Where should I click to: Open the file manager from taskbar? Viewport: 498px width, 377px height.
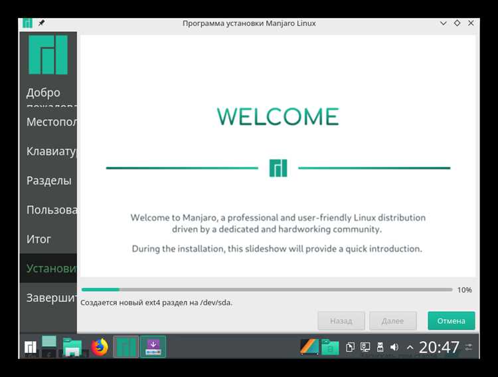73,347
